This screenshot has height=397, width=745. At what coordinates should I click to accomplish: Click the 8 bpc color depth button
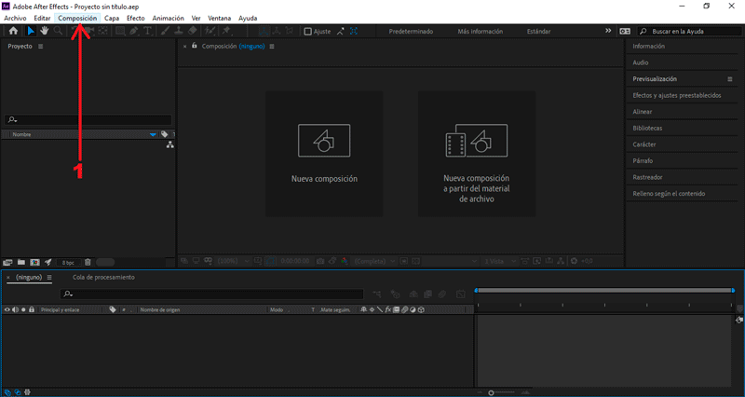coord(68,263)
